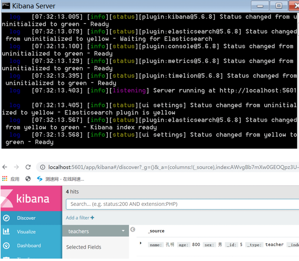Click the age value 800
The image size is (299, 261).
point(196,245)
